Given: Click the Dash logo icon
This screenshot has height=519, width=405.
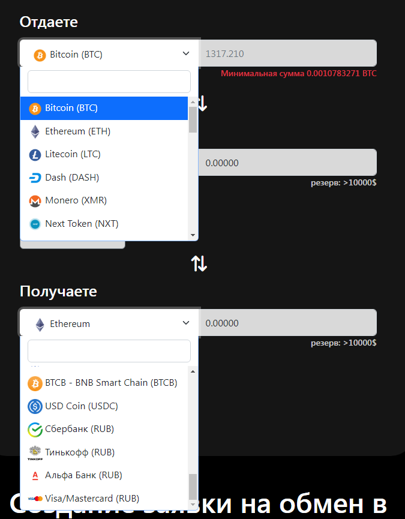Looking at the screenshot, I should tap(35, 178).
